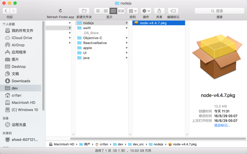Expand ReactNative via its arrow
This screenshot has width=247, height=154.
[x=127, y=43]
